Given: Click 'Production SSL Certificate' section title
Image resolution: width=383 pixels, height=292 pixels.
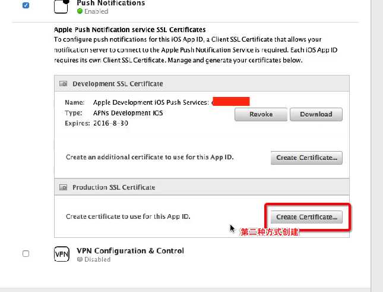Looking at the screenshot, I should click(x=114, y=187).
